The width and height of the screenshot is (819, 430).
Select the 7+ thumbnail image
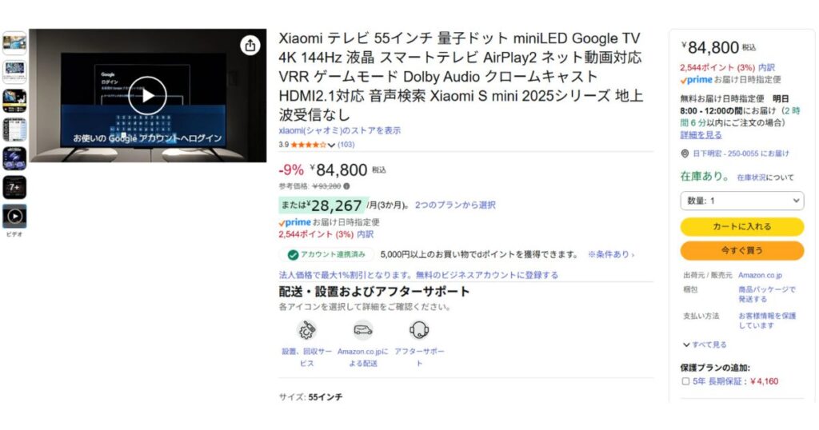pyautogui.click(x=14, y=187)
